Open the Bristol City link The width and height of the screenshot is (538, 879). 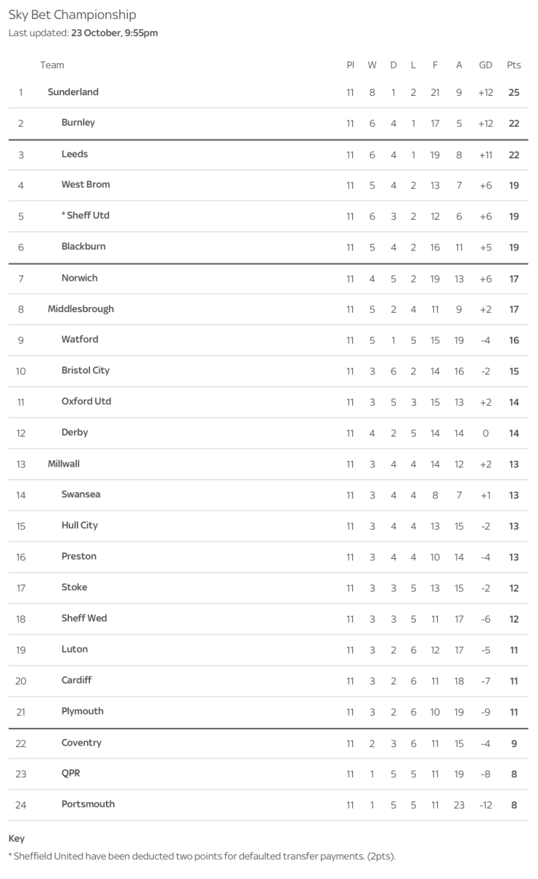86,371
